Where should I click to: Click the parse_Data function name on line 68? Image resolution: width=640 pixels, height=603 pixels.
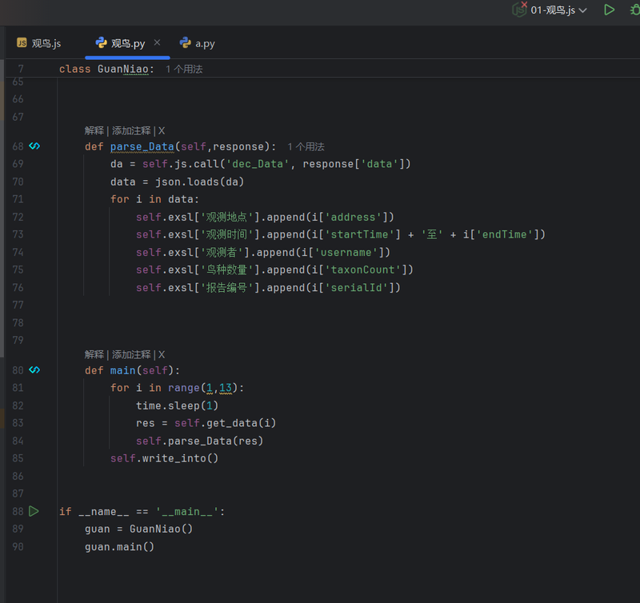[x=142, y=146]
